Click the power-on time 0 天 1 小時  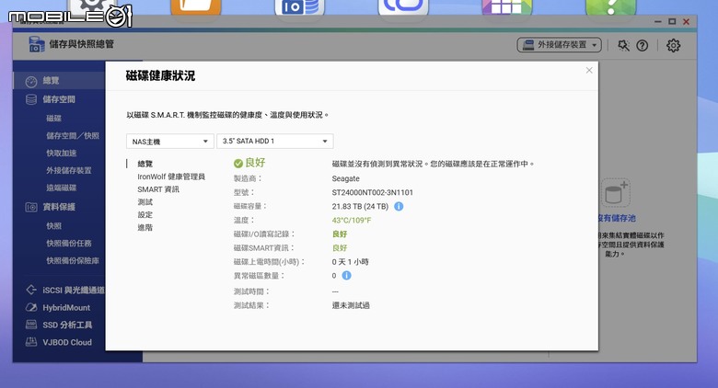point(351,262)
